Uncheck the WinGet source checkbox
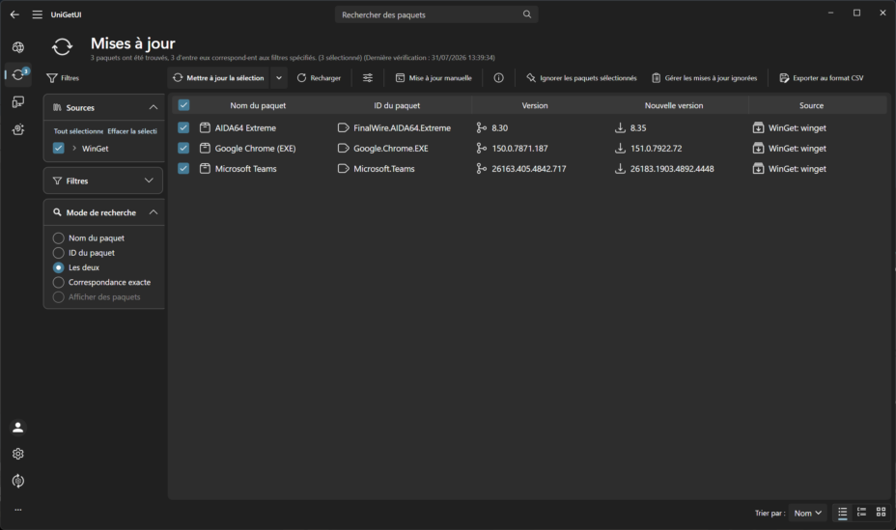 pos(58,148)
